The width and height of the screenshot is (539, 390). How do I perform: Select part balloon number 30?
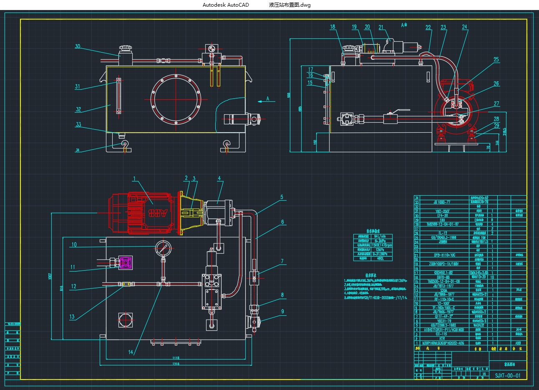pyautogui.click(x=77, y=46)
